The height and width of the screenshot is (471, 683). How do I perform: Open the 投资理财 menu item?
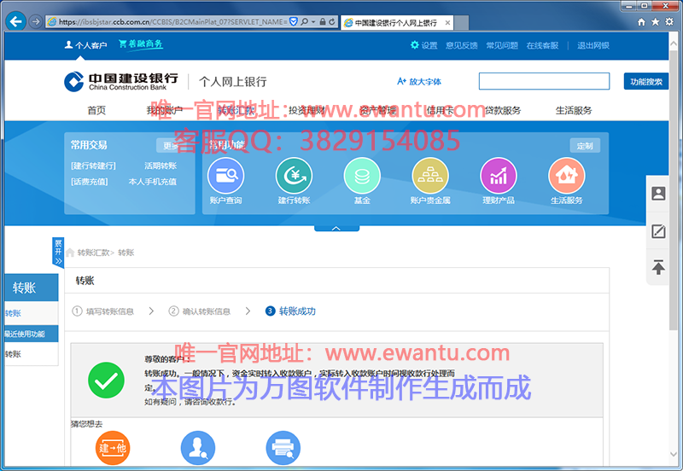click(306, 110)
